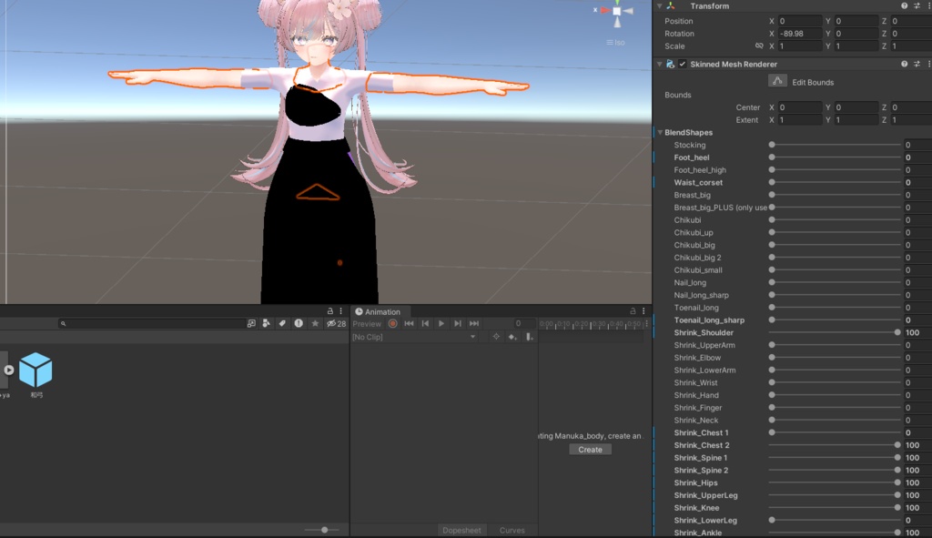Screen dimensions: 932x538
Task: Click the Shrink_LowerLeg blendshape label
Action: pyautogui.click(x=705, y=520)
